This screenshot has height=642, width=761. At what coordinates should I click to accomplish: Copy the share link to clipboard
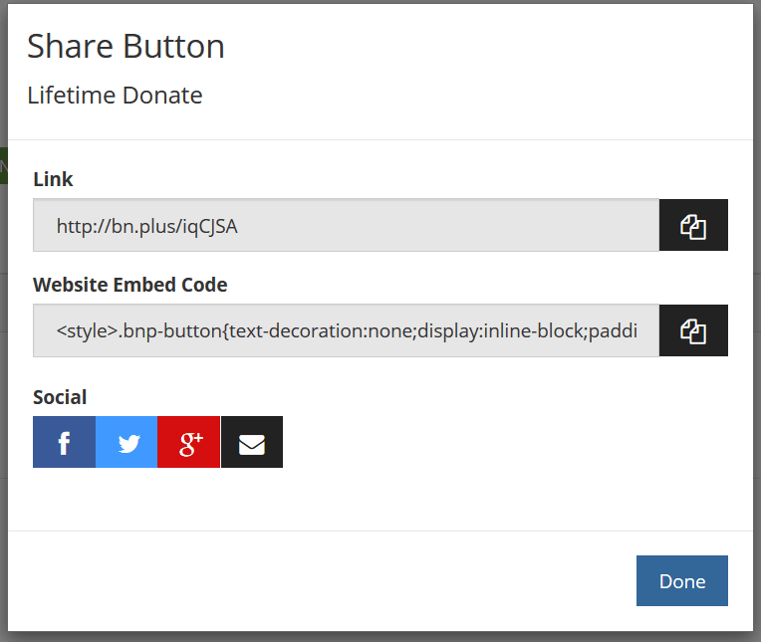(x=693, y=225)
